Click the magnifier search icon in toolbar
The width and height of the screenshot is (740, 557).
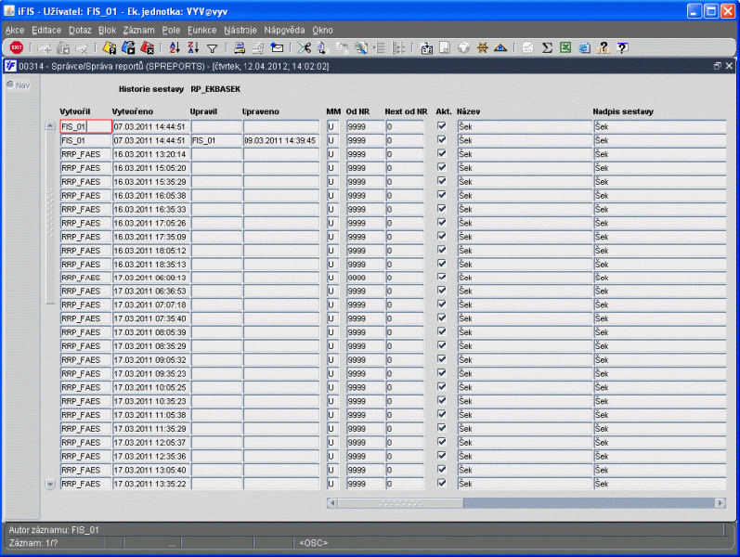(x=361, y=47)
